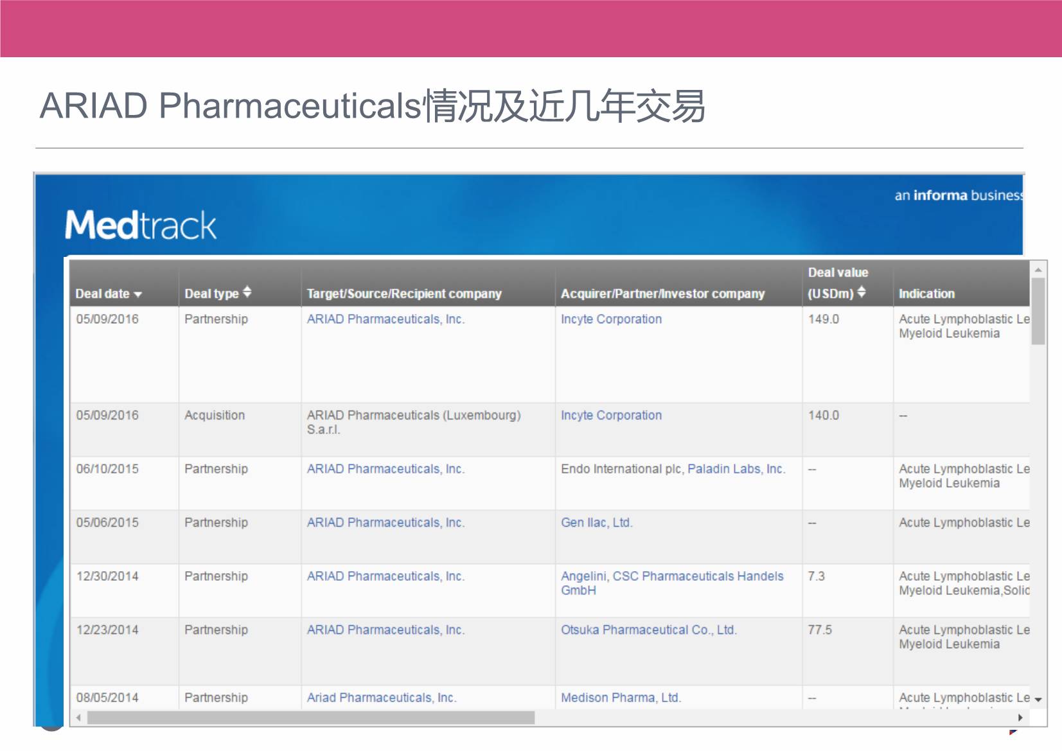Screen dimensions: 1062x751
Task: Open Ariad Pharmaceuticals link in 08/05/2014 row
Action: (x=382, y=698)
